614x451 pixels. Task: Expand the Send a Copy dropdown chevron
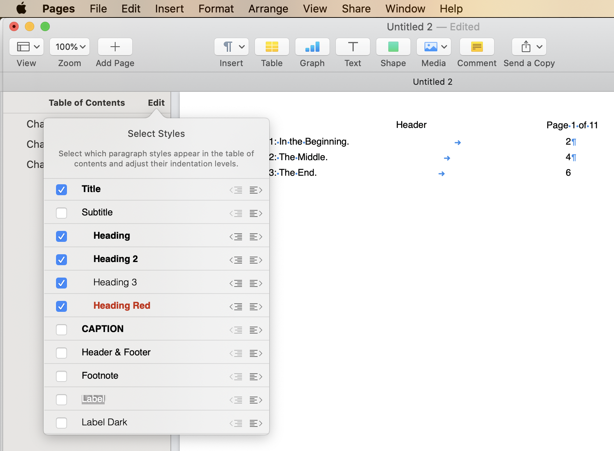[539, 47]
